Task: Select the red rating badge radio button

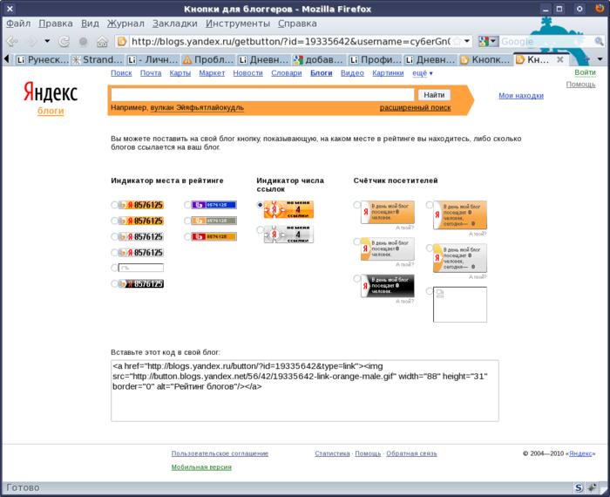Action: pos(187,236)
